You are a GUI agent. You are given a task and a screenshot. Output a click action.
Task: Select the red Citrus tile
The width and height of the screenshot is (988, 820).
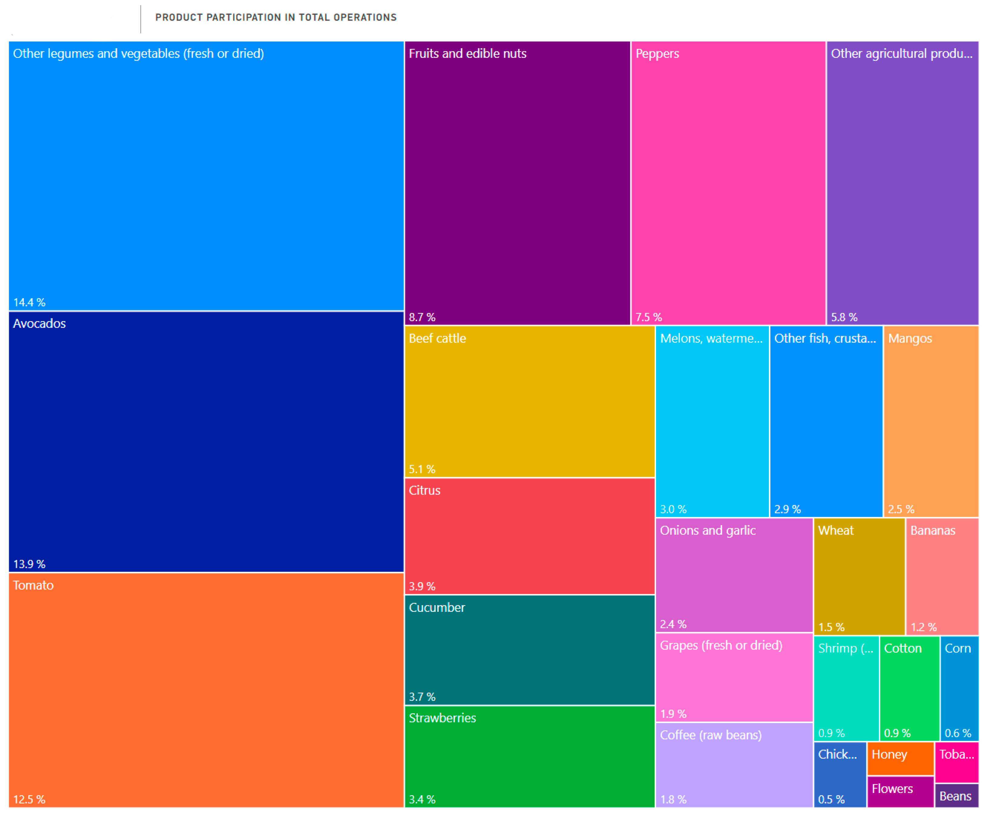point(529,536)
